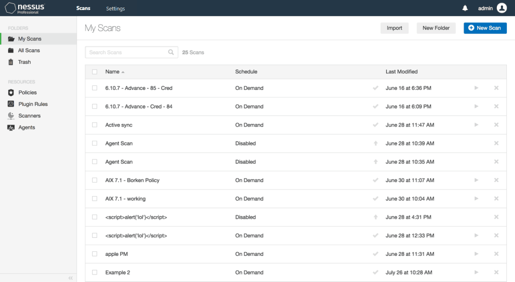Toggle the select-all checkbox in the table header
The width and height of the screenshot is (515, 282).
(x=95, y=72)
